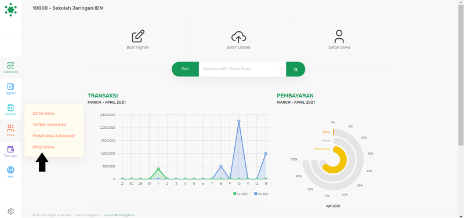Screen dimensions: 464x218
Task: Select PPDB Online menu item
Action: [x=43, y=147]
